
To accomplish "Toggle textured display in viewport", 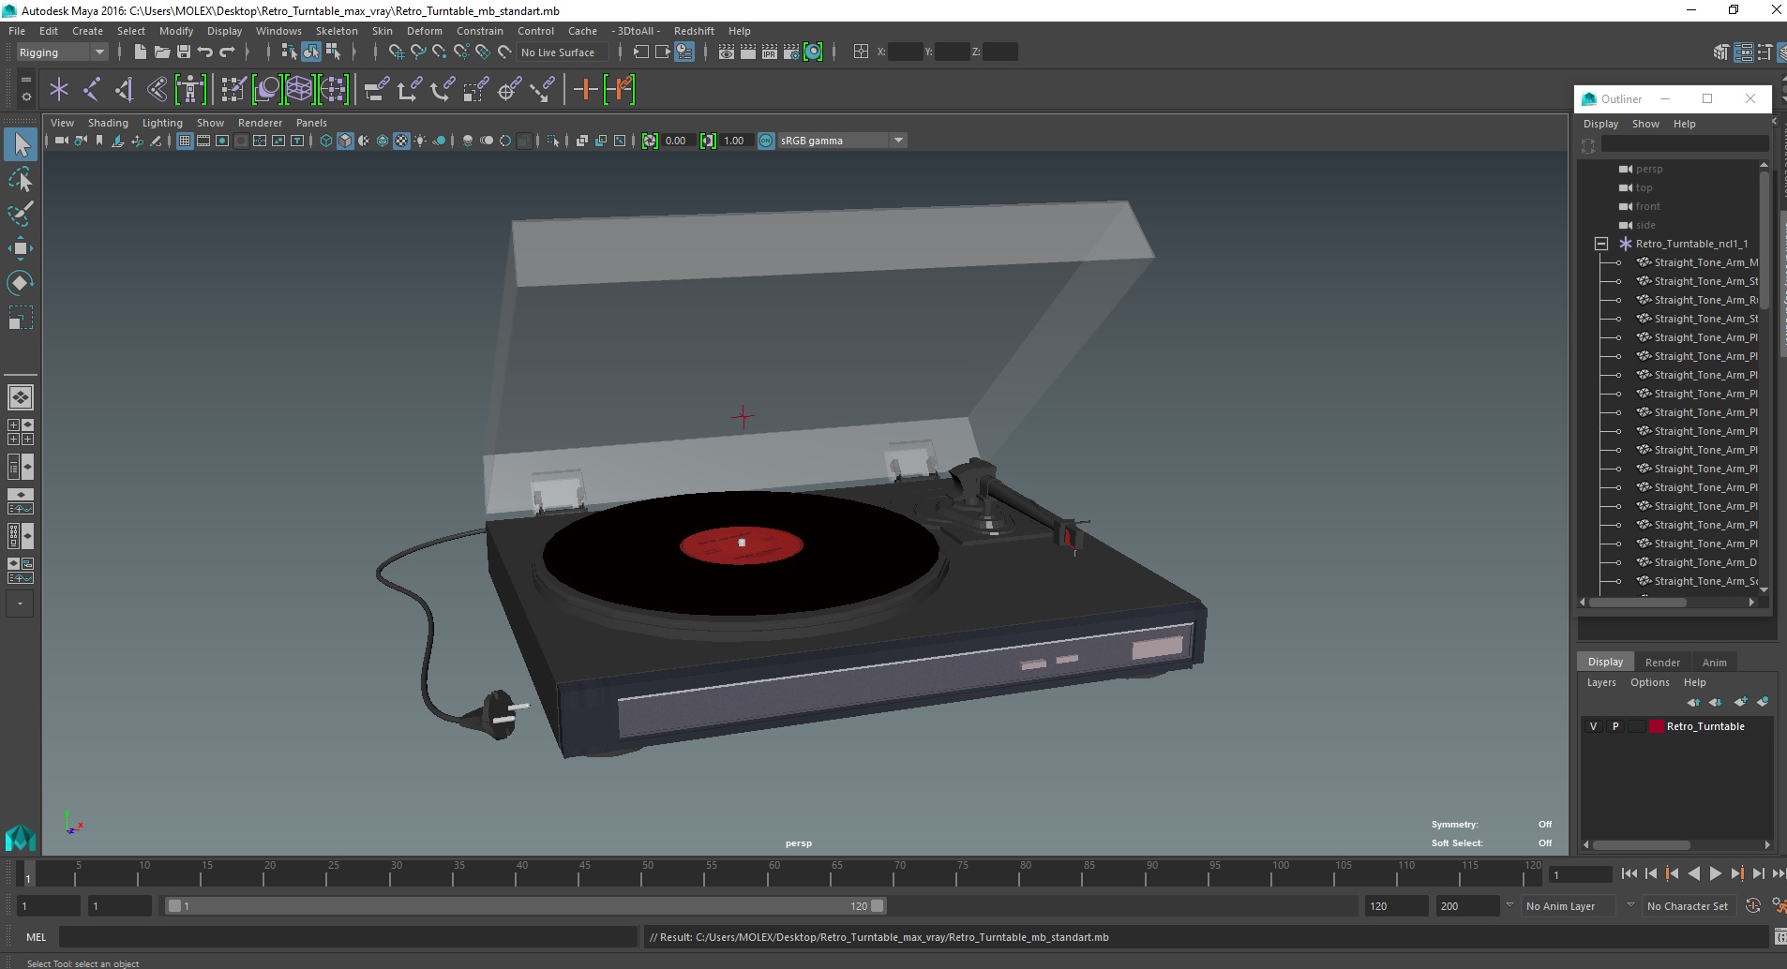I will [401, 141].
